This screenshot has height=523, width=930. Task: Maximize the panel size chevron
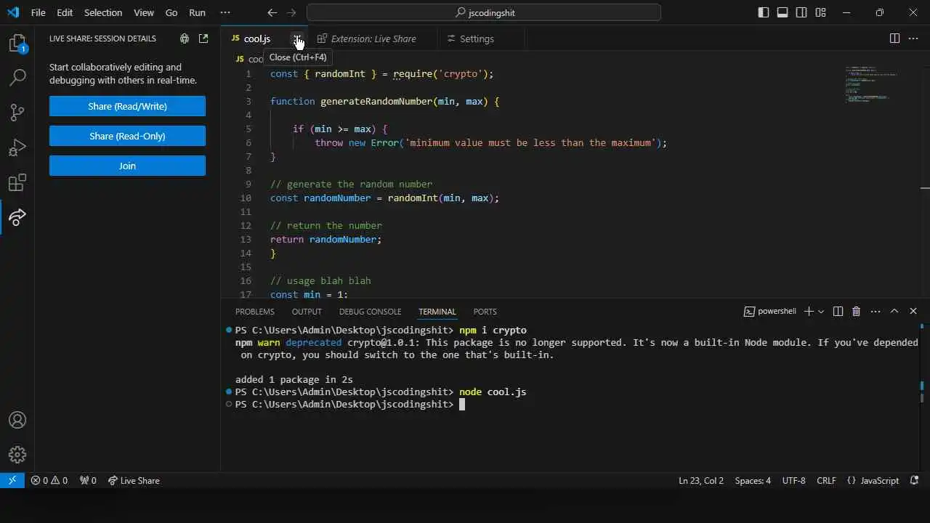[894, 311]
